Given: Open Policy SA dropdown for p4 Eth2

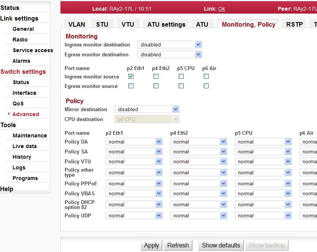Looking at the screenshot, I should pos(198,152).
